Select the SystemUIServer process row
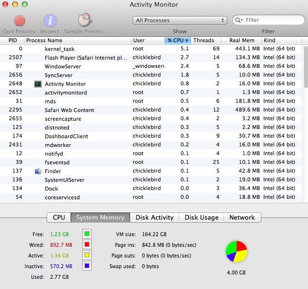Screen dimensions: 308x289 pos(151,179)
